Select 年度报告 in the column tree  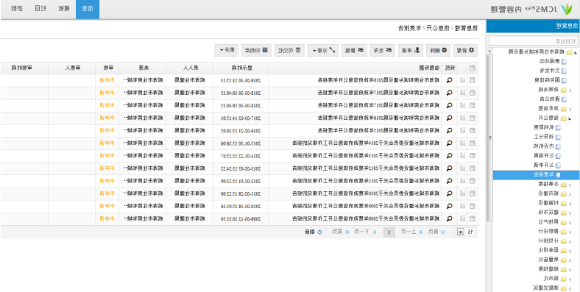coord(537,175)
